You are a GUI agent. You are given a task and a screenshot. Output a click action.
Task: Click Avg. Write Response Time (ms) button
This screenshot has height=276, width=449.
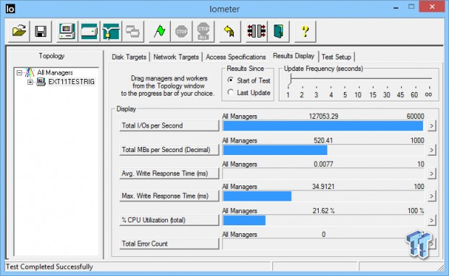pos(169,174)
